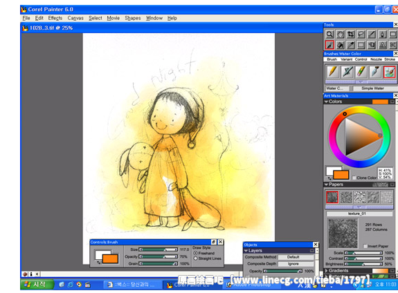
Task: Collapse the Colors section
Action: coord(326,102)
